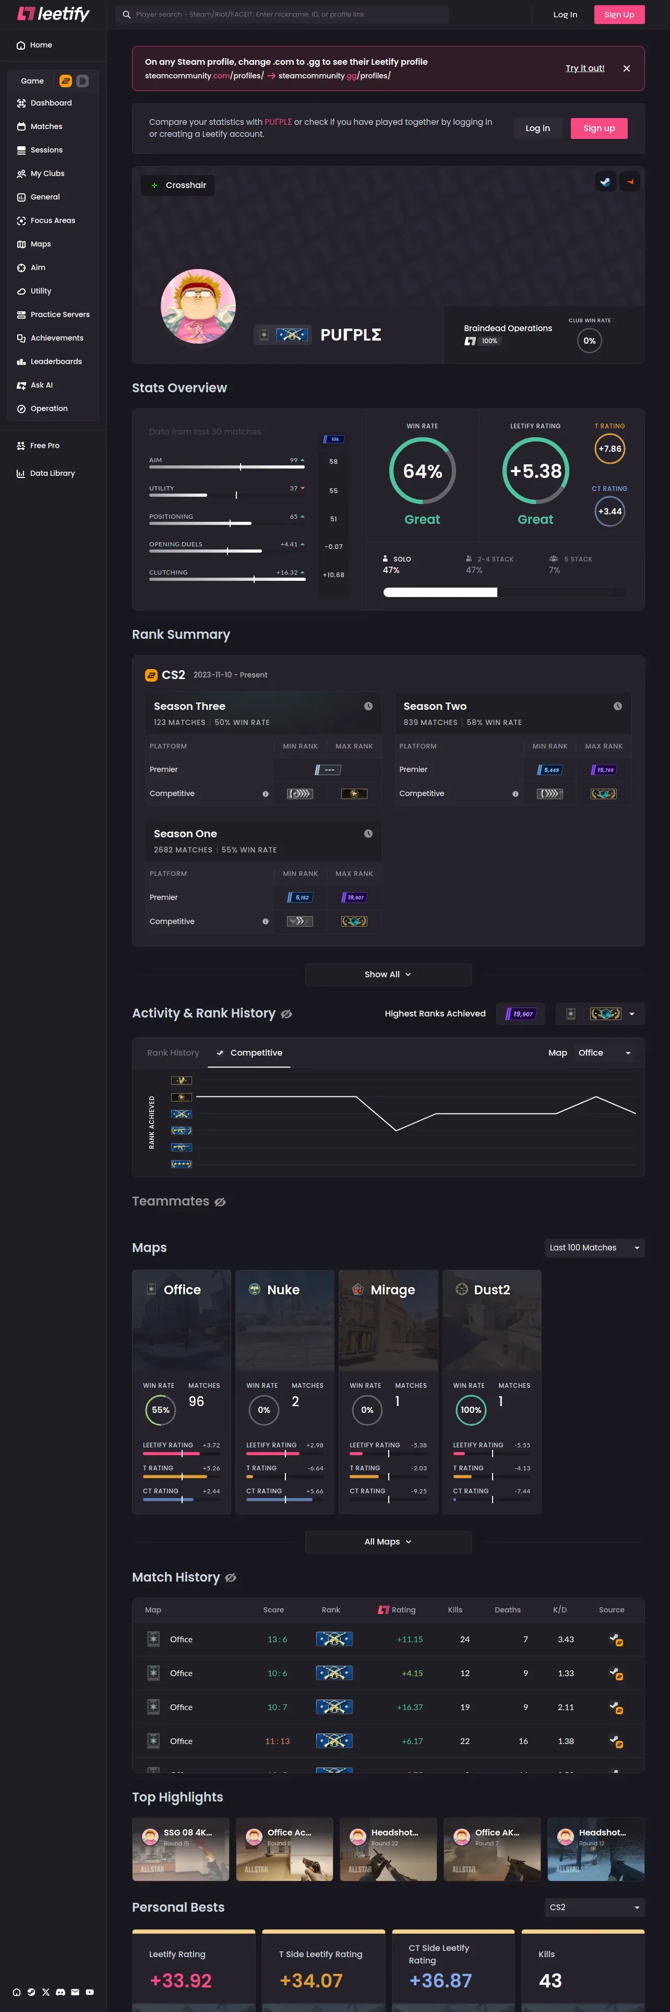Click the Season Two clock icon
Screen dimensions: 670x2012
tap(618, 706)
